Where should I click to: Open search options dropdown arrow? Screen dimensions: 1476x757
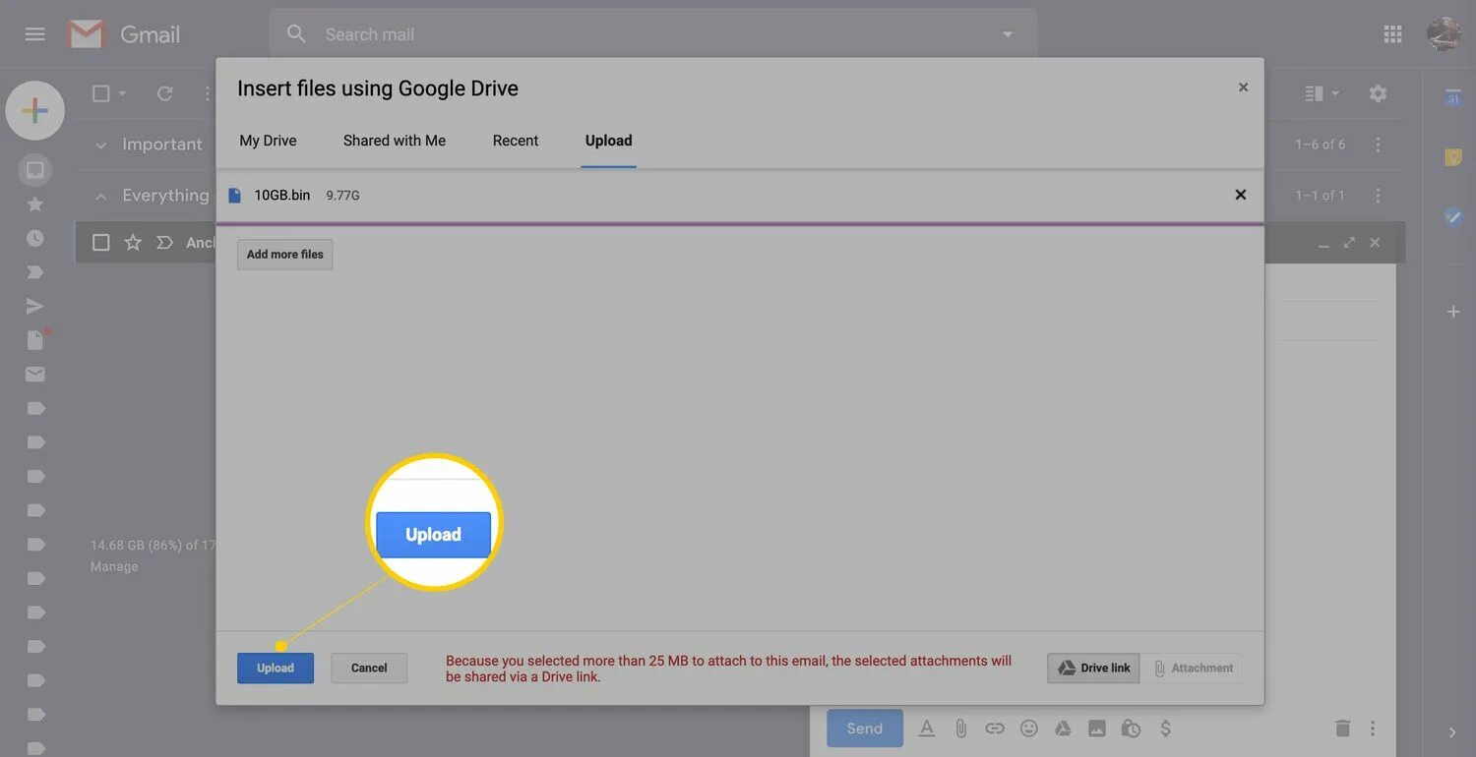(x=1007, y=34)
